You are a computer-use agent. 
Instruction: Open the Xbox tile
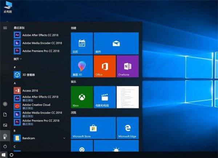pyautogui.click(x=81, y=97)
